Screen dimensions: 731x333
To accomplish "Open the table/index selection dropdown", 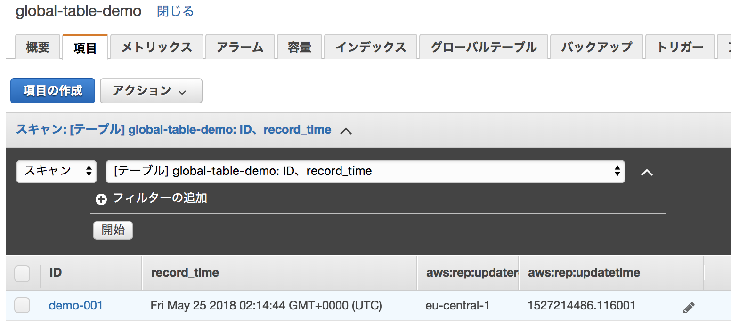I will pos(365,172).
